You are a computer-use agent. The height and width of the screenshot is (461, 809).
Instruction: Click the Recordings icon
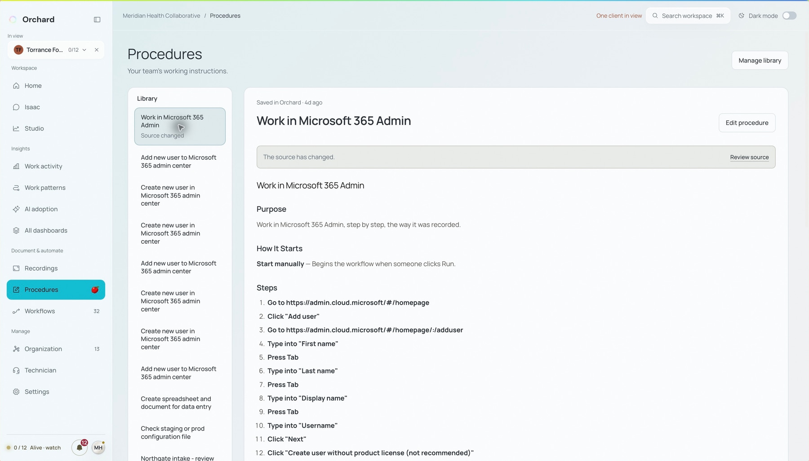16,268
